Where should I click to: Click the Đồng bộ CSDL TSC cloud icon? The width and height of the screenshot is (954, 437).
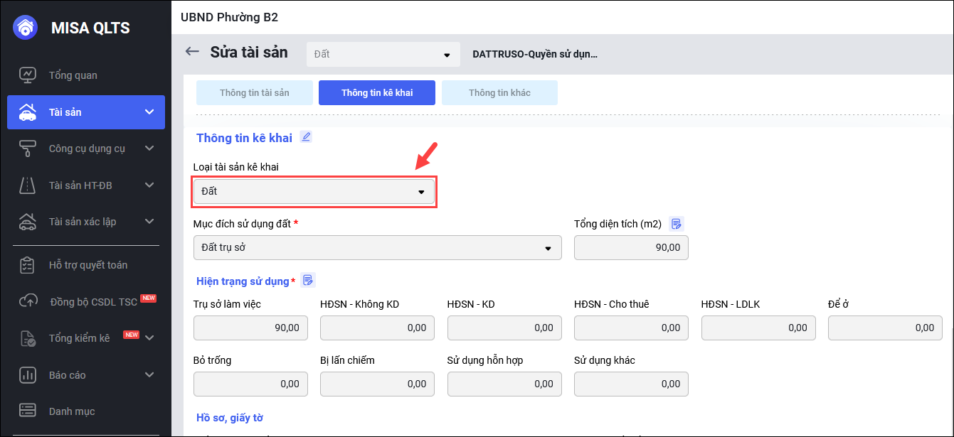[27, 301]
